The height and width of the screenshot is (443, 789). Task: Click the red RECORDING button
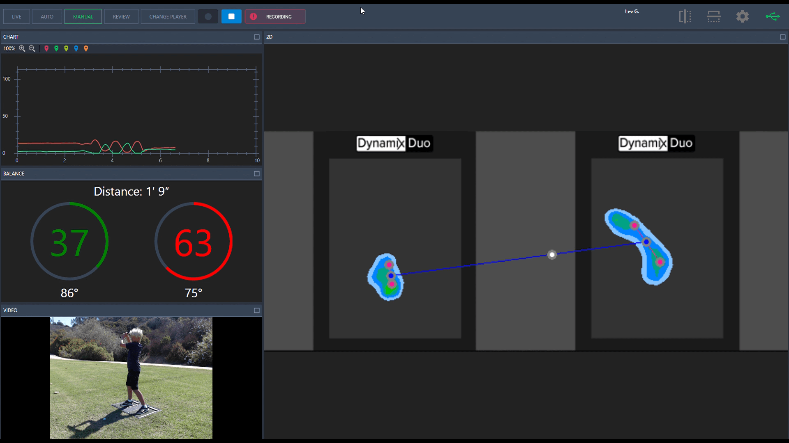tap(275, 16)
